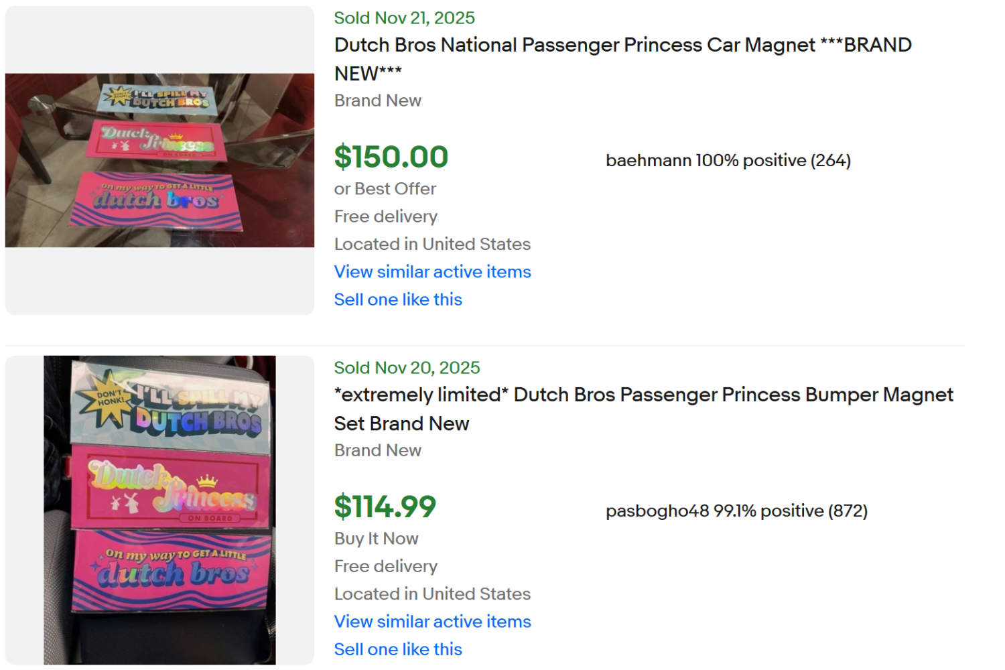Open seller pasbogho48's feedback profile
This screenshot has height=670, width=1005.
737,511
